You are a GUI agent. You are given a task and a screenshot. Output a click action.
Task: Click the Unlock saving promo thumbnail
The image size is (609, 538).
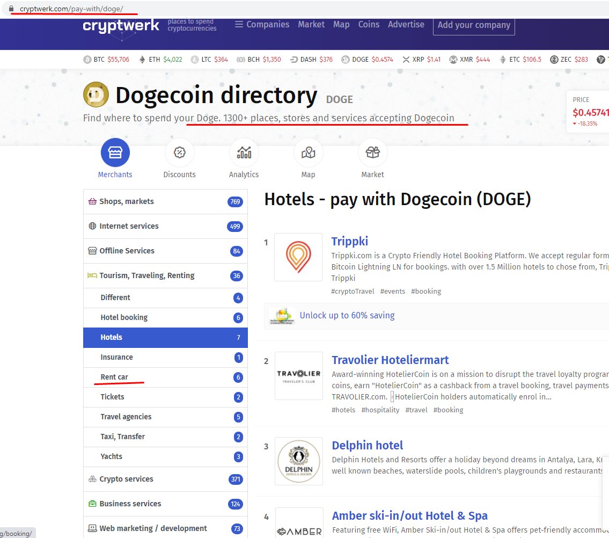pyautogui.click(x=282, y=316)
